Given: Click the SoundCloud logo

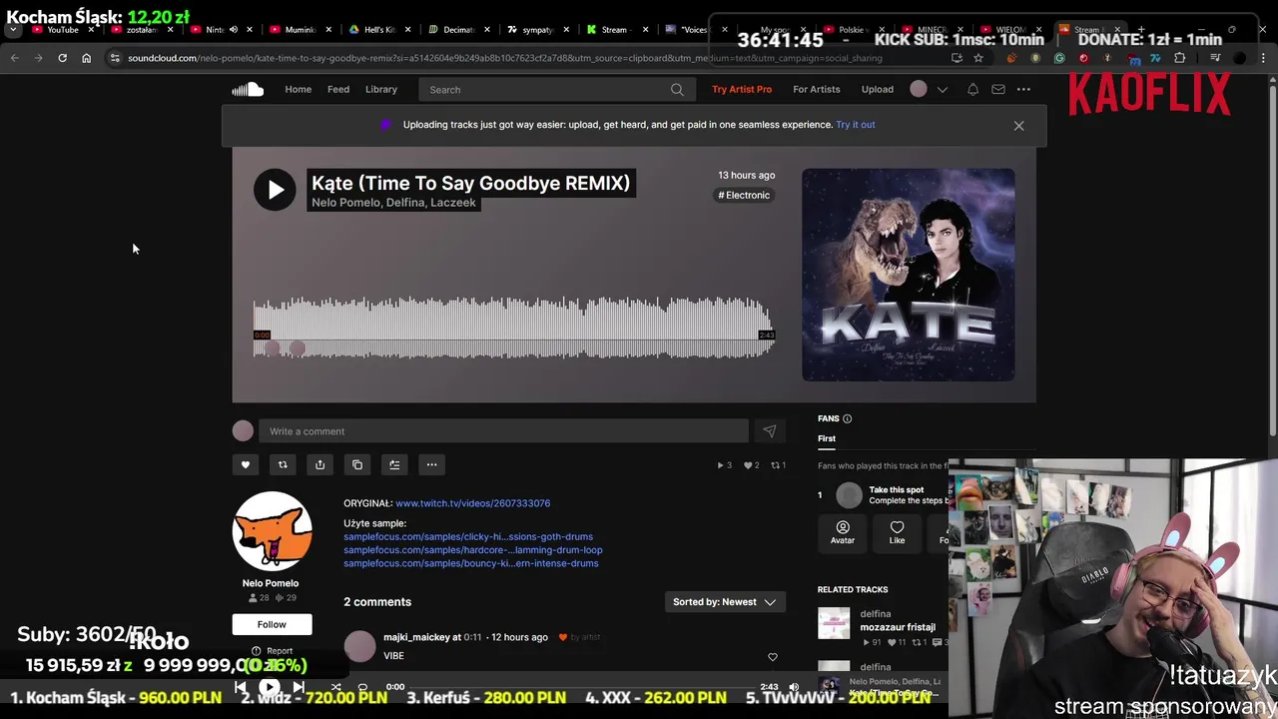Looking at the screenshot, I should pos(248,90).
